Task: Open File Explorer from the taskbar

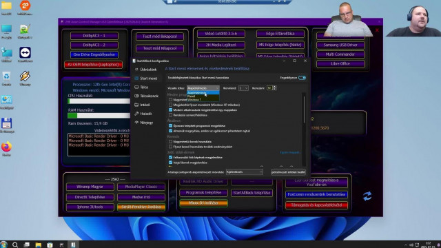Action: tap(39, 245)
